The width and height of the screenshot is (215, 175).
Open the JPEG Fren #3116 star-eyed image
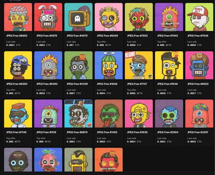48,113
